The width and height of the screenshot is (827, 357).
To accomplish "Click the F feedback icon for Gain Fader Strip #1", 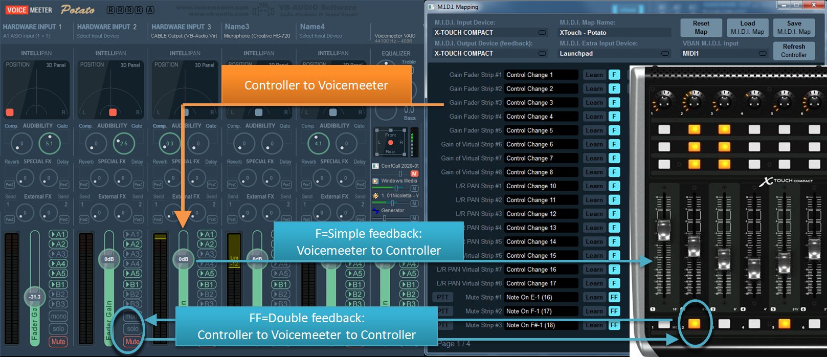I will (614, 75).
